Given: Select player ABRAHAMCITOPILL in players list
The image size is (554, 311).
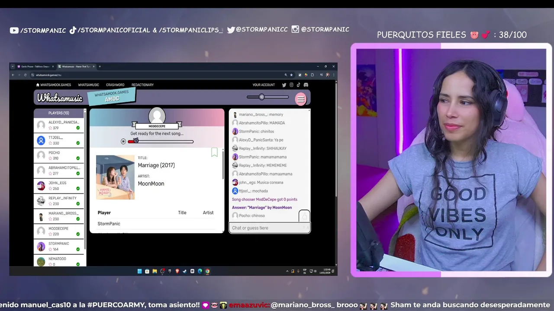Looking at the screenshot, I should point(59,170).
